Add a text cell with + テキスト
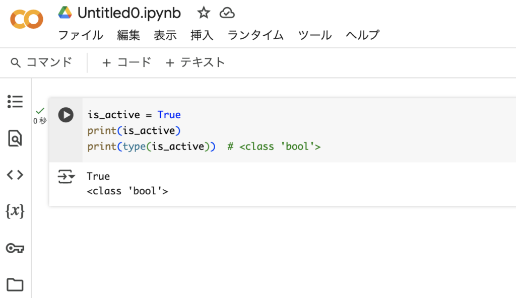516x298 pixels. 195,62
